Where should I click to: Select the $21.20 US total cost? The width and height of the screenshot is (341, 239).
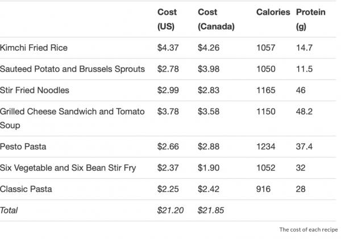point(170,210)
